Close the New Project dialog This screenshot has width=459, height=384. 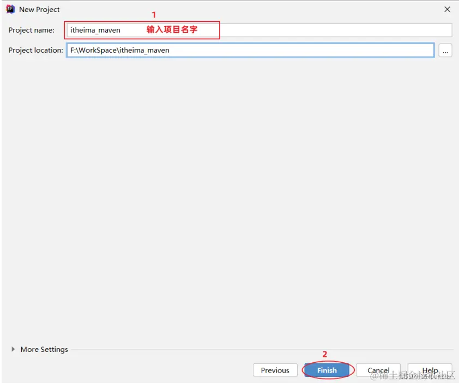(447, 9)
